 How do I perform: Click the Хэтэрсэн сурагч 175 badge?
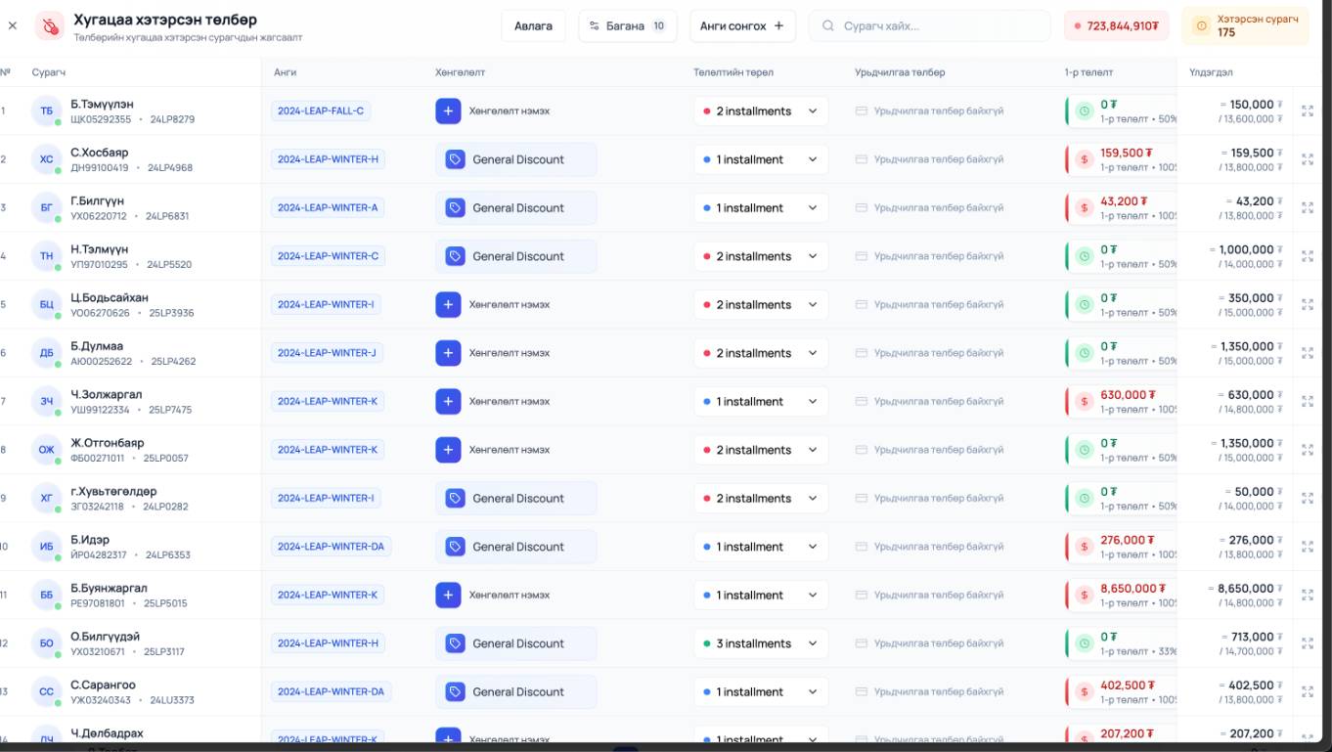pyautogui.click(x=1244, y=26)
